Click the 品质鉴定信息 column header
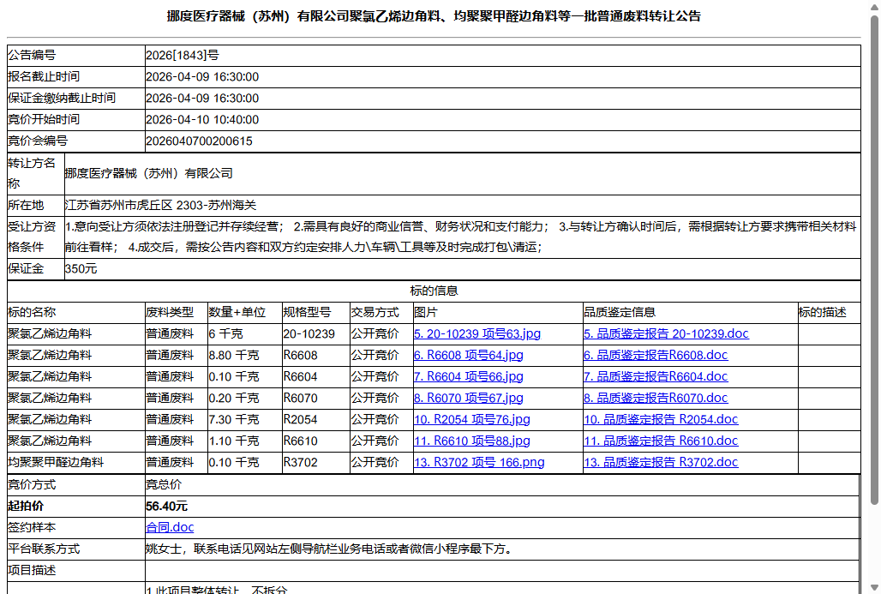The height and width of the screenshot is (594, 881). pos(620,313)
